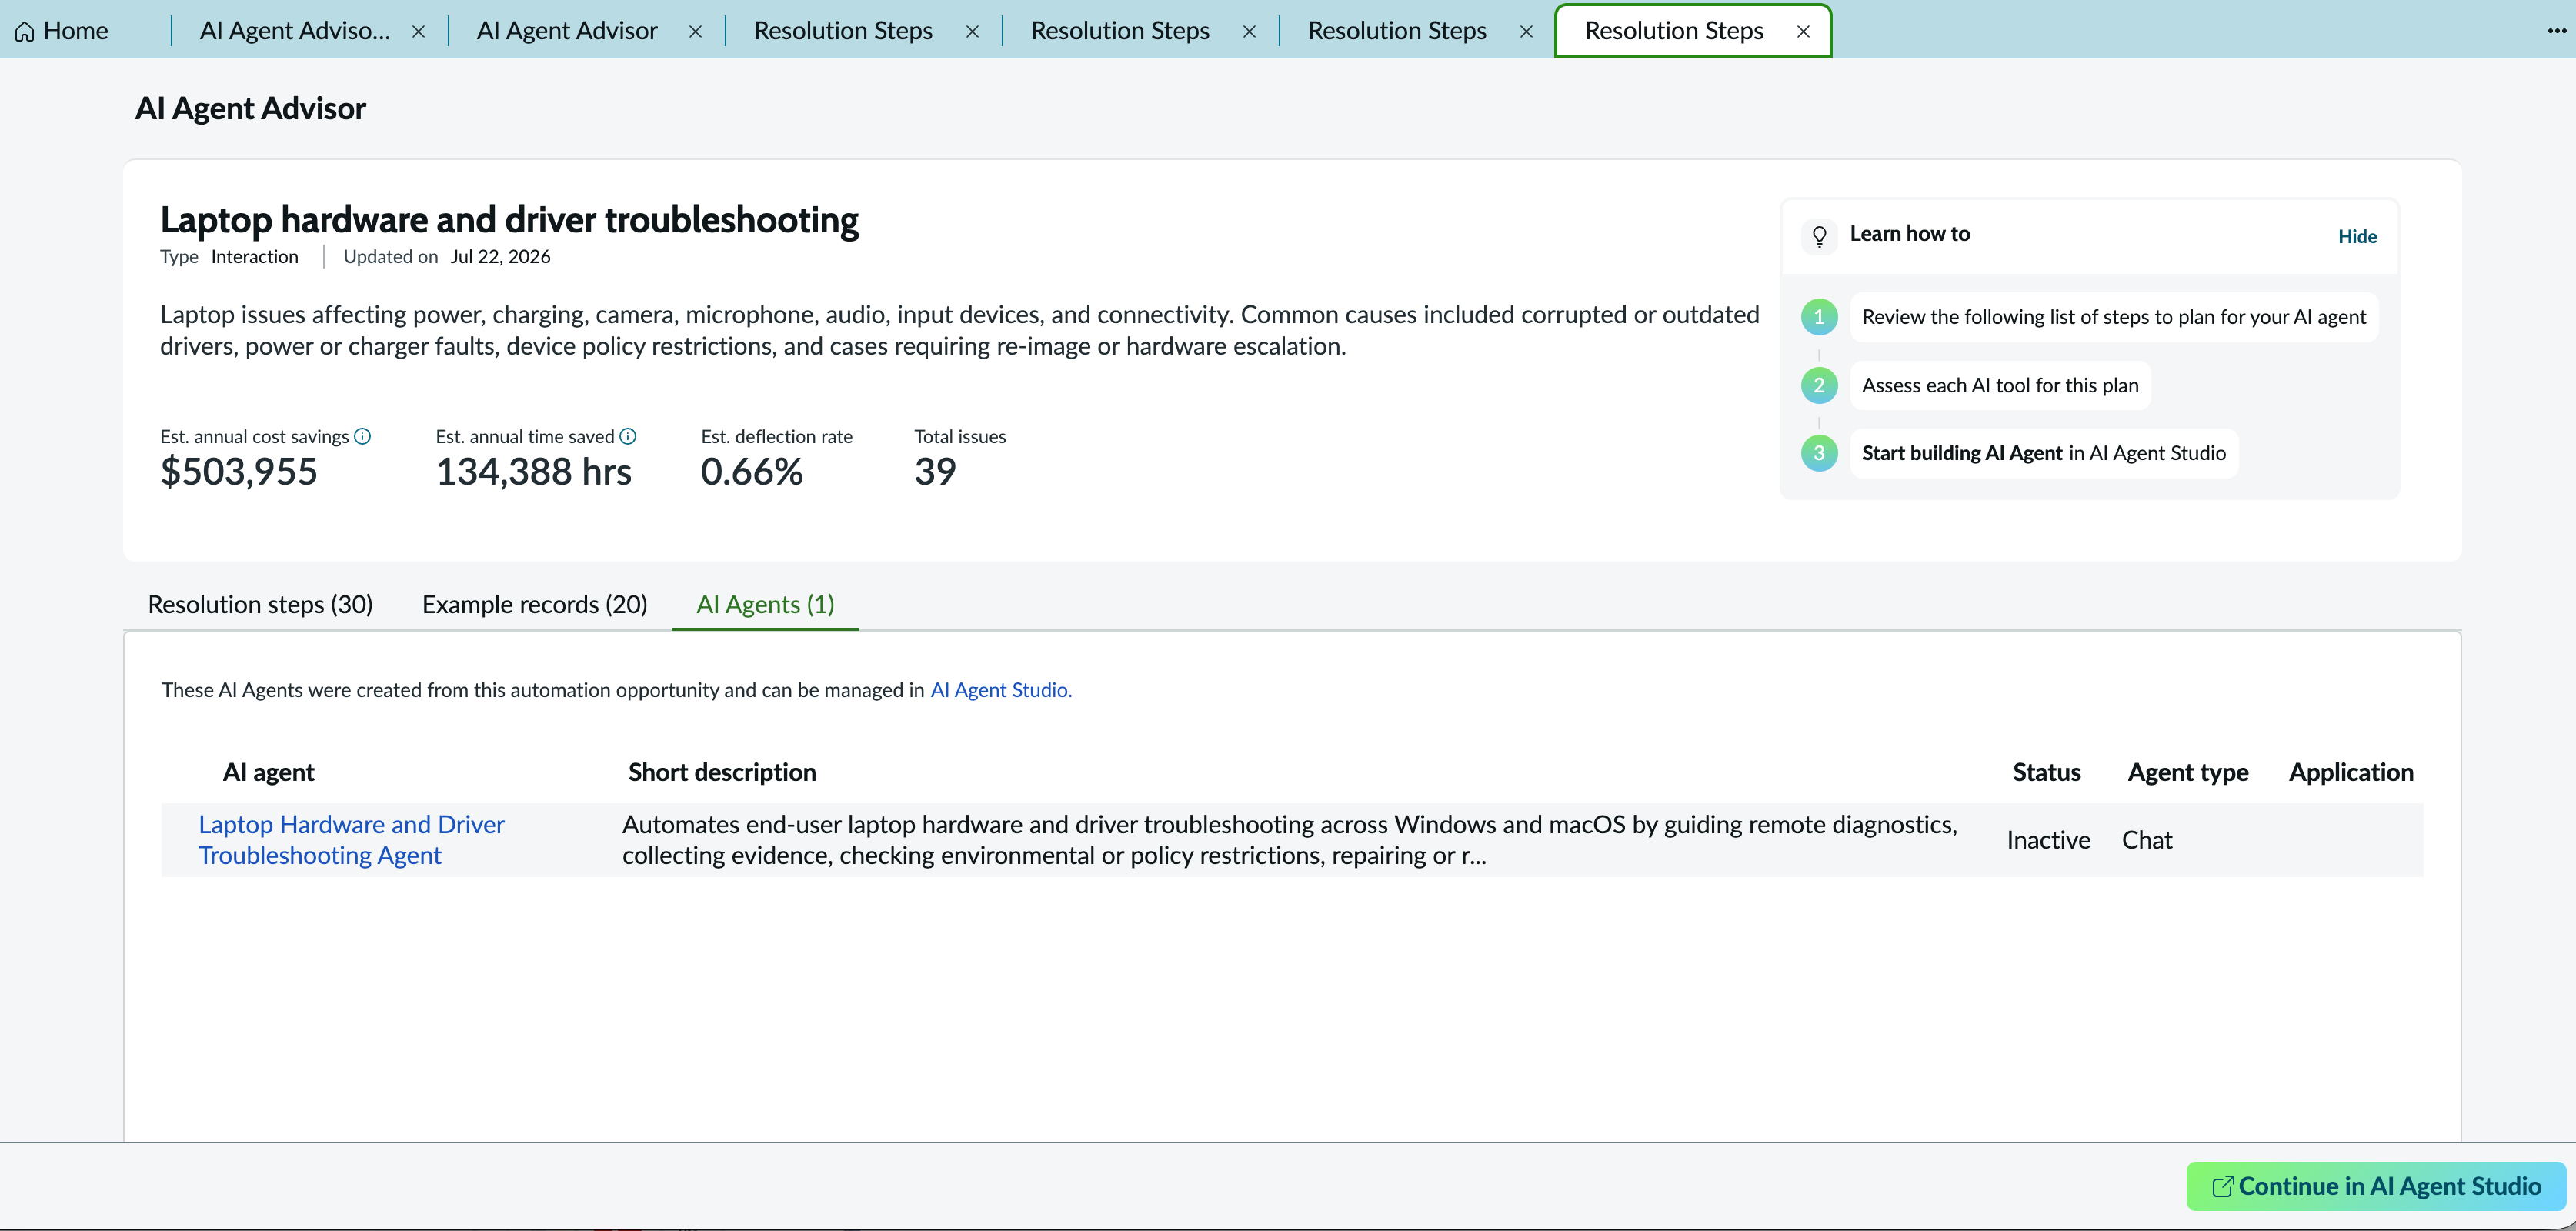Click the Total issues value 39
Viewport: 2576px width, 1231px height.
pos(935,472)
